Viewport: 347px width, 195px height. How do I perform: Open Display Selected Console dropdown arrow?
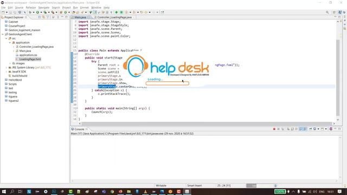tap(318, 129)
